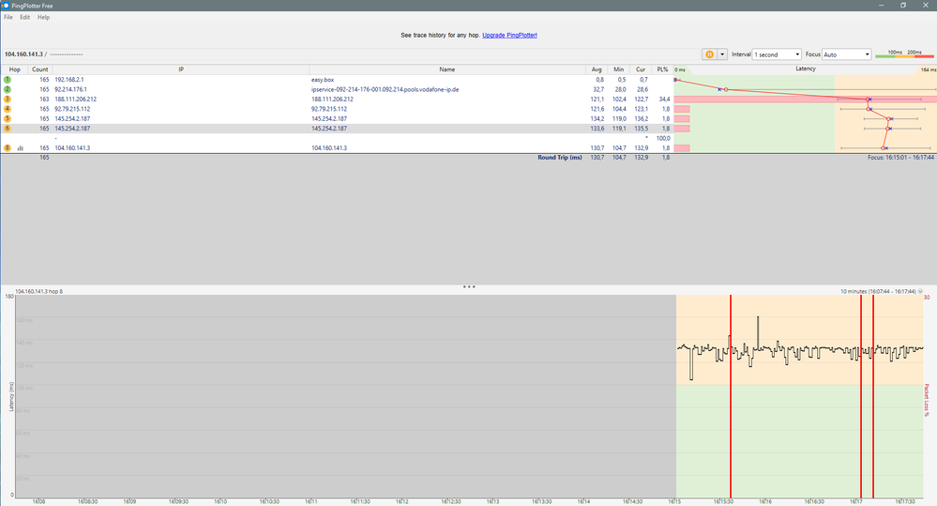Follow the Upgrade PingPlotter! link
937x506 pixels.
(509, 36)
